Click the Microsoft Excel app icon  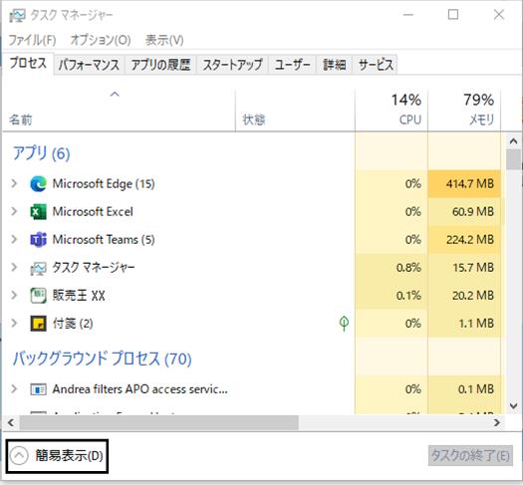point(39,212)
